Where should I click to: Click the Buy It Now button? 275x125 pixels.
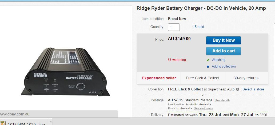coord(223,40)
